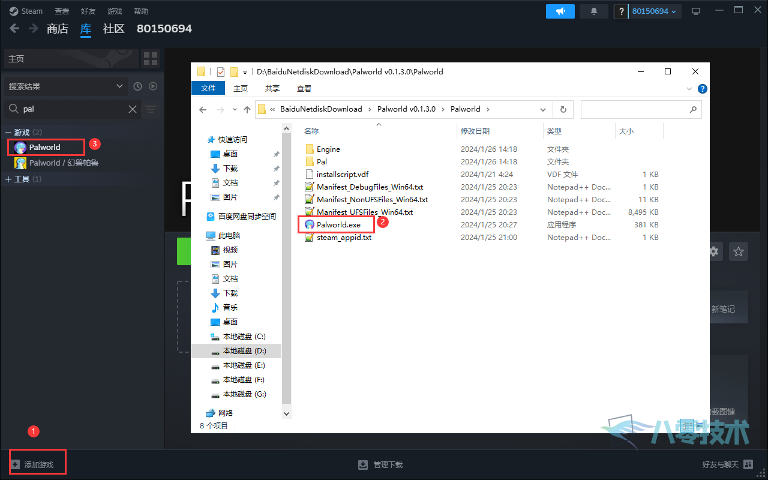Go forward with Steam forward arrow
Screen dimensions: 768x480
[x=34, y=28]
